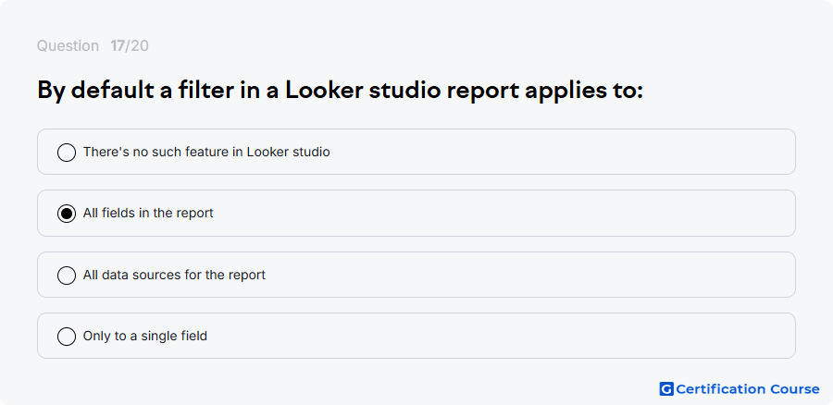Click the "All data sources for the report" text
833x405 pixels.
click(x=174, y=275)
